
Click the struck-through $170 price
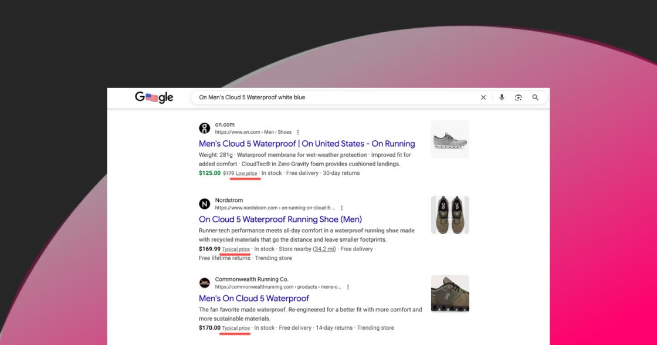click(x=228, y=174)
